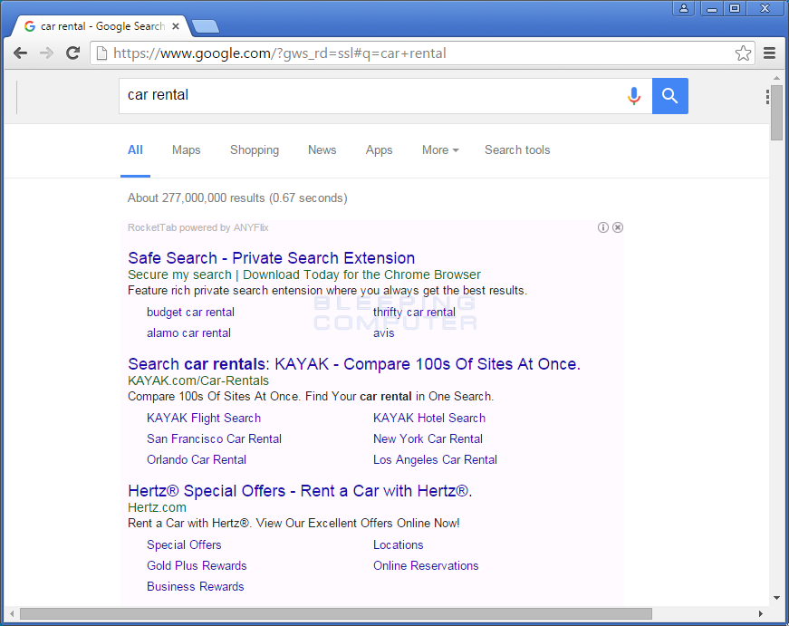Switch to the Apps tab
Image resolution: width=789 pixels, height=626 pixels.
click(x=379, y=150)
